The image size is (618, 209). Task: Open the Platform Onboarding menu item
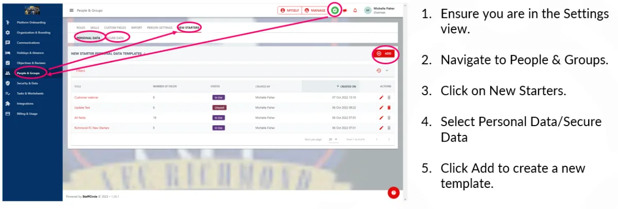31,23
